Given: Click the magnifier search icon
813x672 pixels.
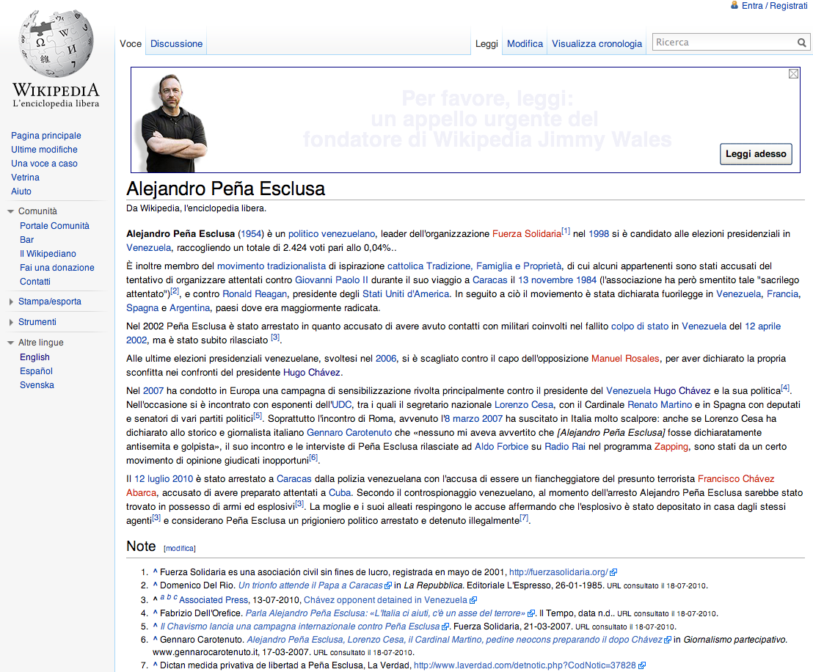Looking at the screenshot, I should [x=801, y=43].
